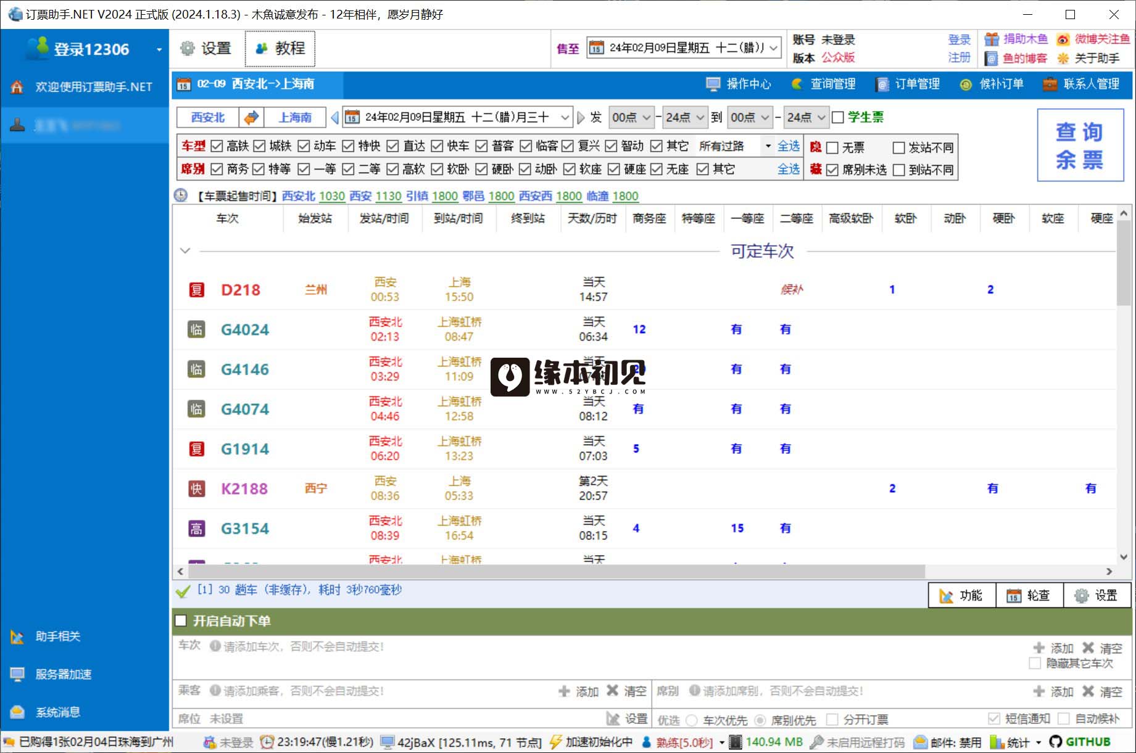The image size is (1136, 753).
Task: Select the 02-09 西安北->上海南 tab
Action: tap(257, 84)
